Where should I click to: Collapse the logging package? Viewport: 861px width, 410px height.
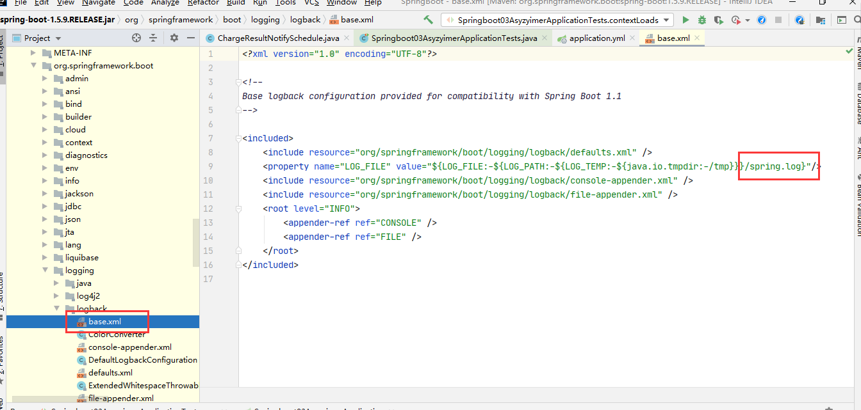click(x=45, y=270)
